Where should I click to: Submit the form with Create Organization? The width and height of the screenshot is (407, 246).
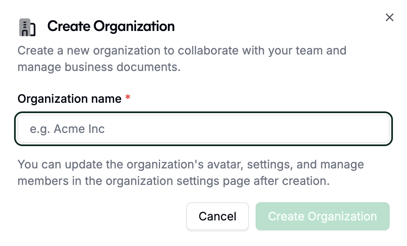tap(322, 216)
